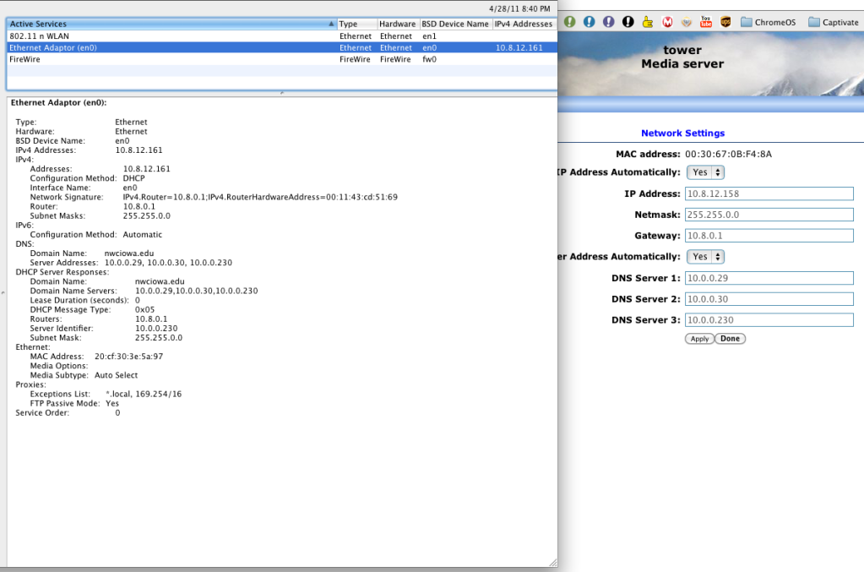Viewport: 864px width, 572px height.
Task: Open the purple exclamation bookmark icon
Action: (610, 22)
